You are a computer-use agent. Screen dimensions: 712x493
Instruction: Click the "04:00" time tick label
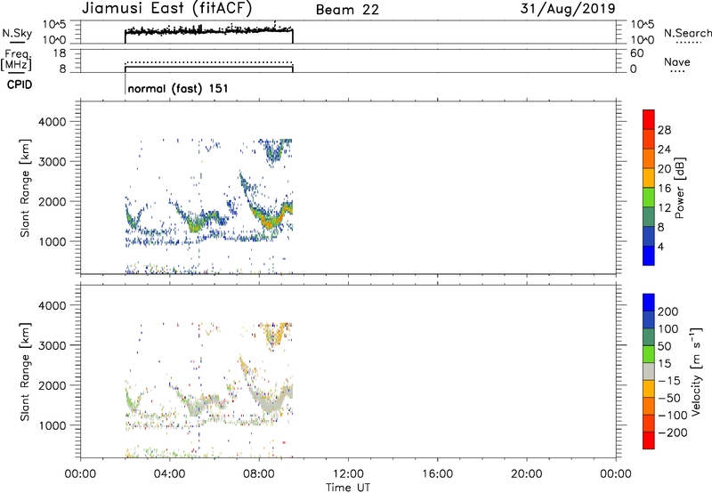[x=170, y=474]
